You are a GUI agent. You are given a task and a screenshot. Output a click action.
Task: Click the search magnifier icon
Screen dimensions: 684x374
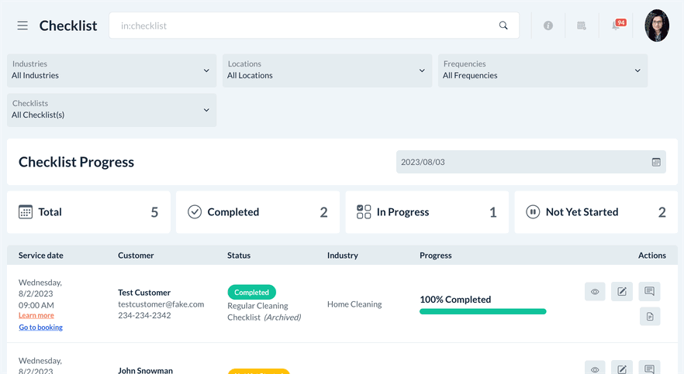pyautogui.click(x=503, y=26)
